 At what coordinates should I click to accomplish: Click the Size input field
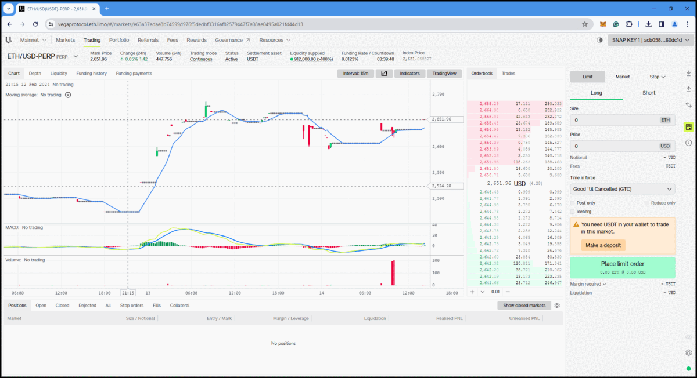(616, 120)
